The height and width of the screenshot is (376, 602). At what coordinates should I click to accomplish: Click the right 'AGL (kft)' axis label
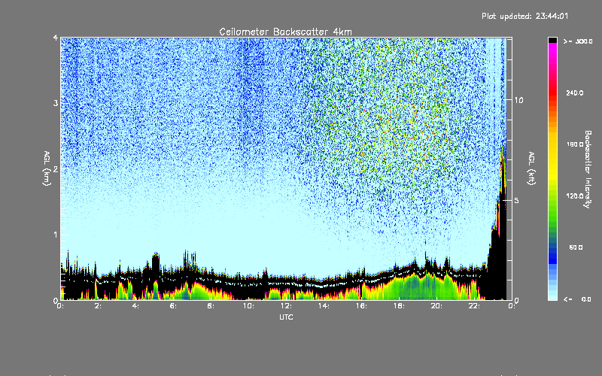[x=531, y=168]
